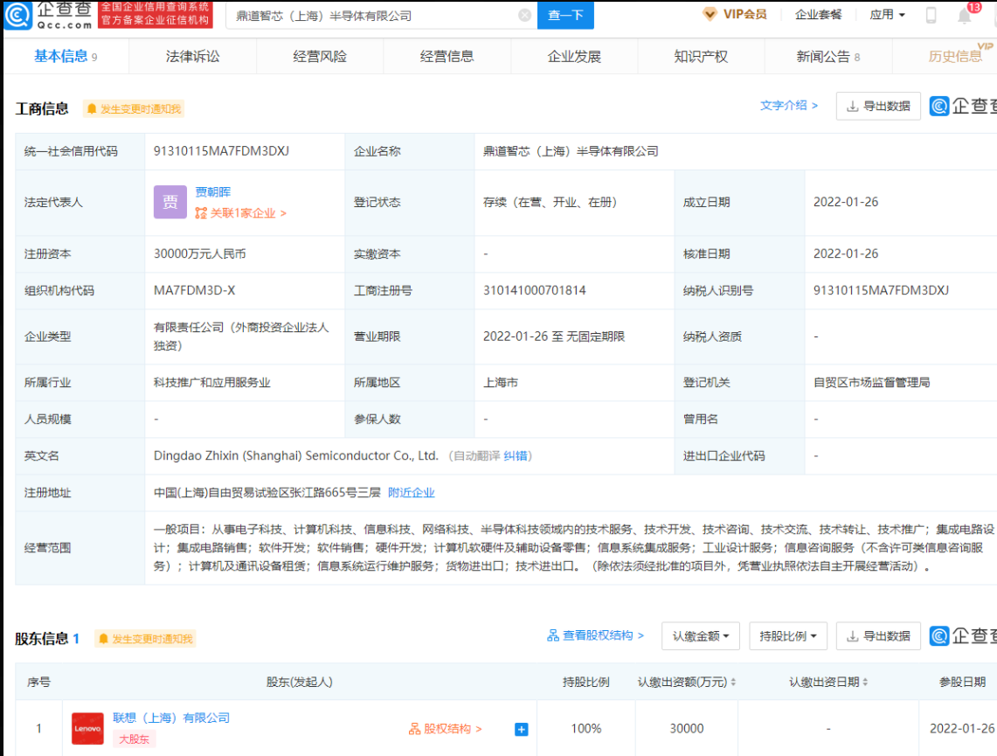Click the credit code 91310115MA7FDM3DXJ value
The width and height of the screenshot is (997, 756).
click(221, 151)
